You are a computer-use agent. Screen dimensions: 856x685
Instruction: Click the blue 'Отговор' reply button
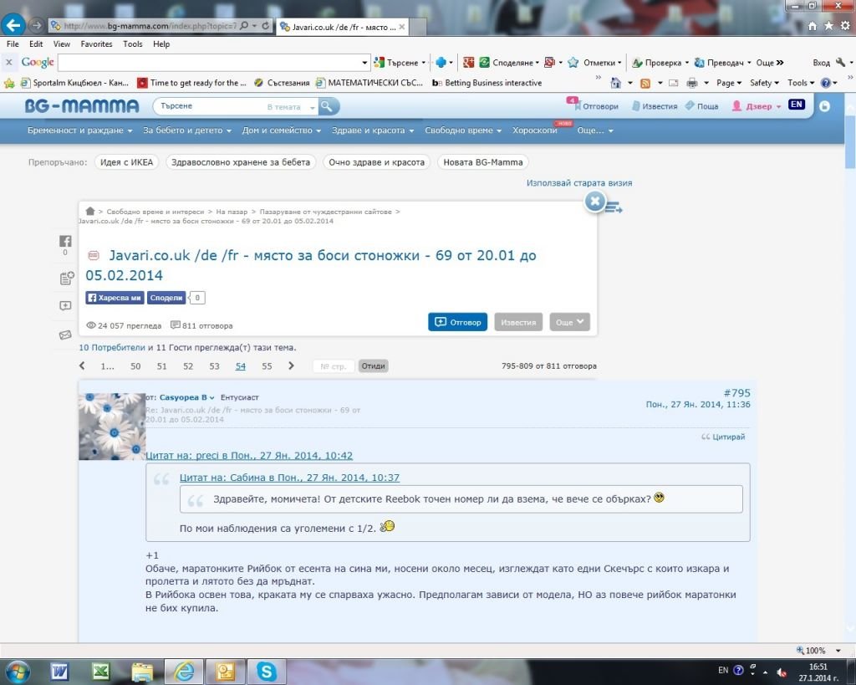457,322
